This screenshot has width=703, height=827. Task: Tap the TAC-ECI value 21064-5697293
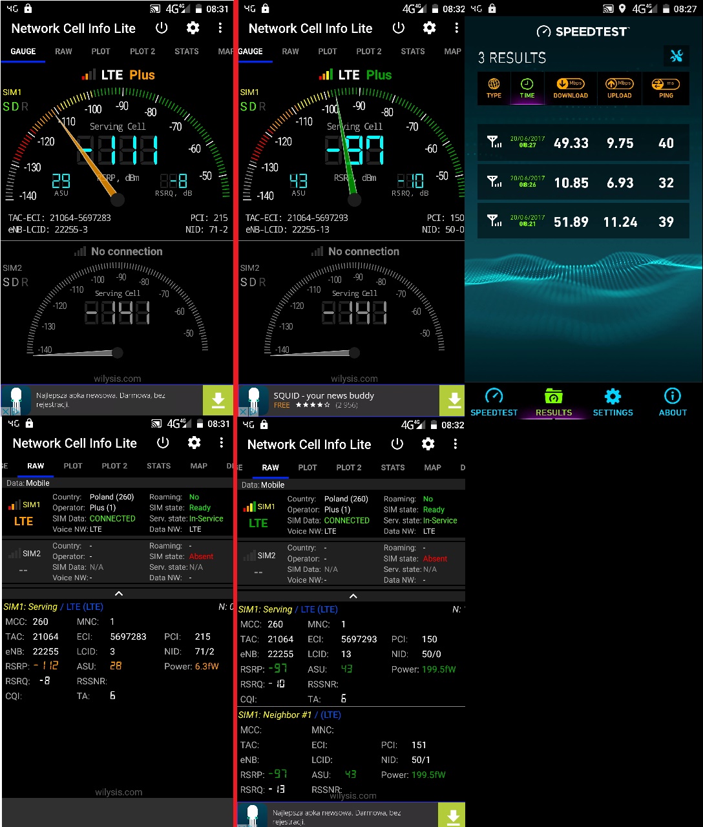(x=317, y=218)
